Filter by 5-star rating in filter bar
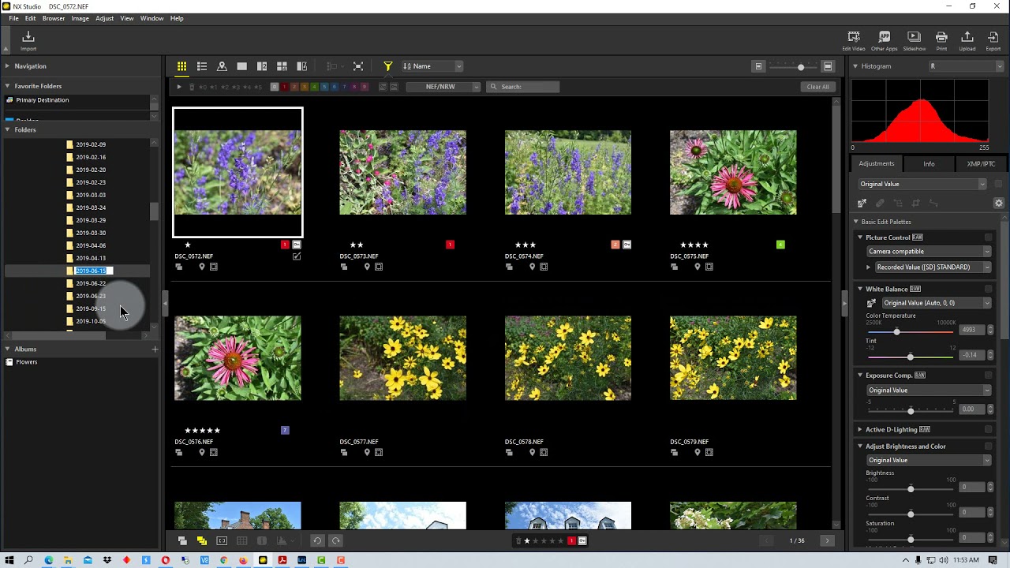Screen dimensions: 1010x568 pyautogui.click(x=260, y=87)
